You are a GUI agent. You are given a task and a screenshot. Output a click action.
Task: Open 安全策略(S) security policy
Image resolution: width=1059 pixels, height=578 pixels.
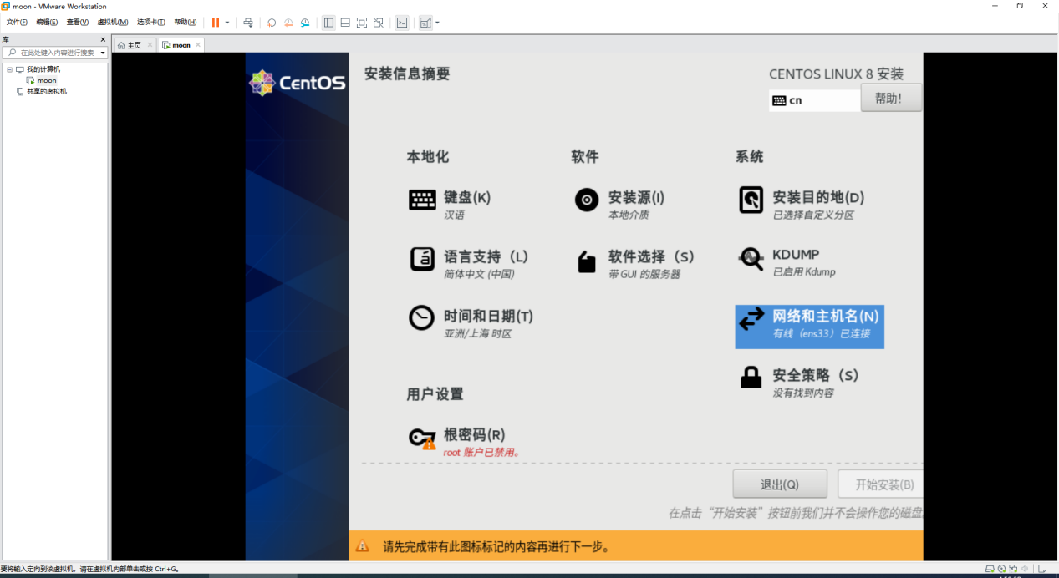(x=798, y=382)
